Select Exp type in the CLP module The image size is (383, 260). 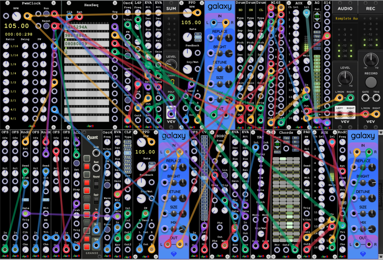128,157
